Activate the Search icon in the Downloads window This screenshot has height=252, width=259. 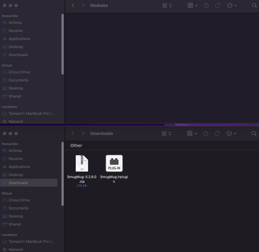click(254, 133)
